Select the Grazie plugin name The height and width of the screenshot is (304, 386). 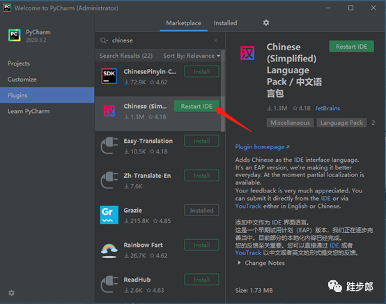point(133,211)
